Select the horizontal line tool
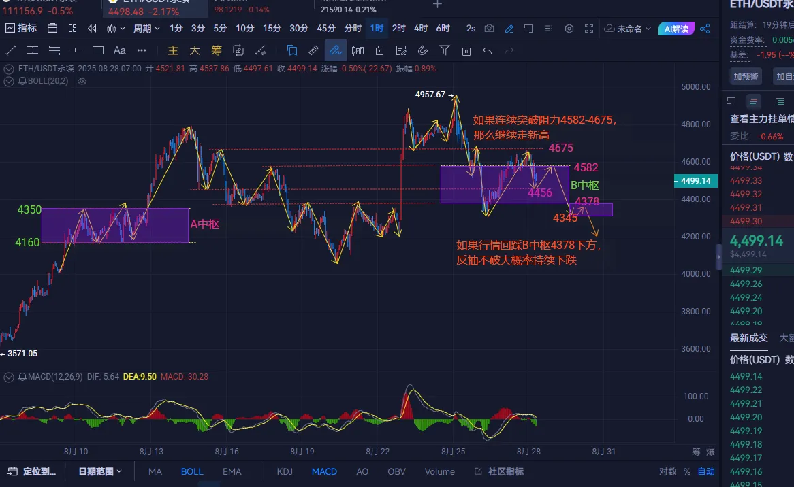The height and width of the screenshot is (487, 794). tap(76, 50)
